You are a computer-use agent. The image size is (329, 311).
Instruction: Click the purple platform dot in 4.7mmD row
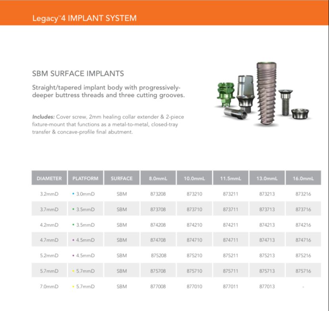pos(73,240)
